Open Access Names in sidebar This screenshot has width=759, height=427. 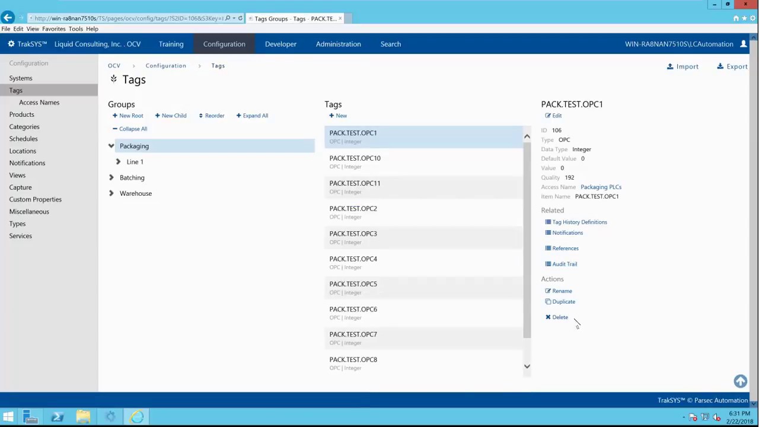tap(39, 103)
